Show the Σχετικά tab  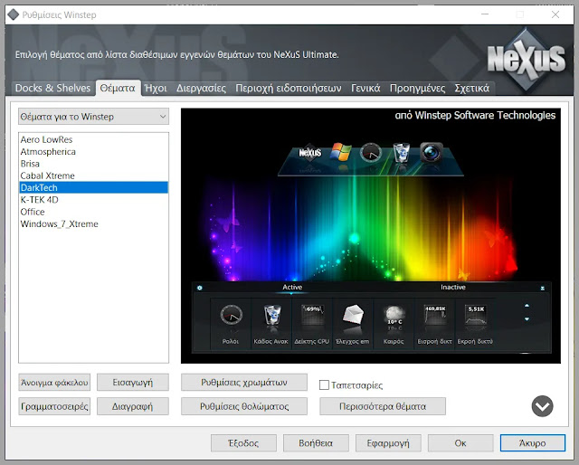tap(472, 89)
